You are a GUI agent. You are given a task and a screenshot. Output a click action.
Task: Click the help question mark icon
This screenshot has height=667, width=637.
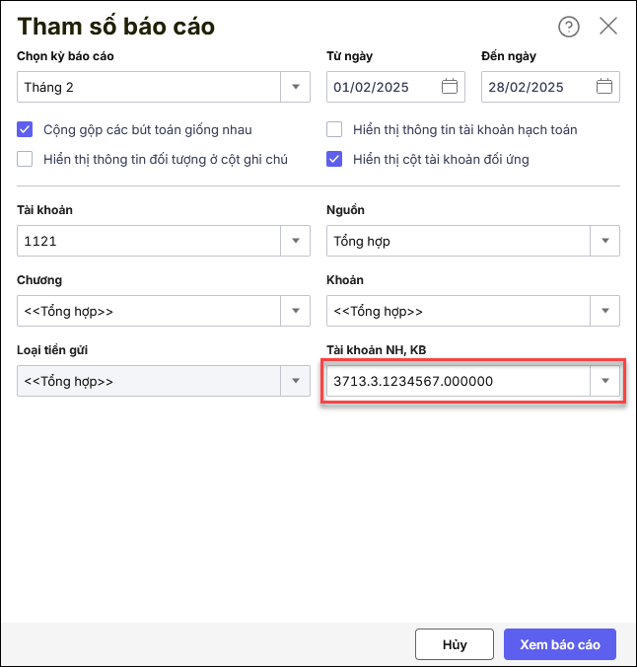[569, 27]
